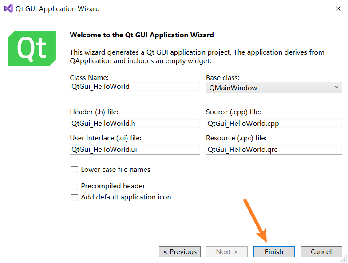Viewport: 348px width, 263px height.
Task: Click the wizard description paragraph
Action: coord(197,56)
